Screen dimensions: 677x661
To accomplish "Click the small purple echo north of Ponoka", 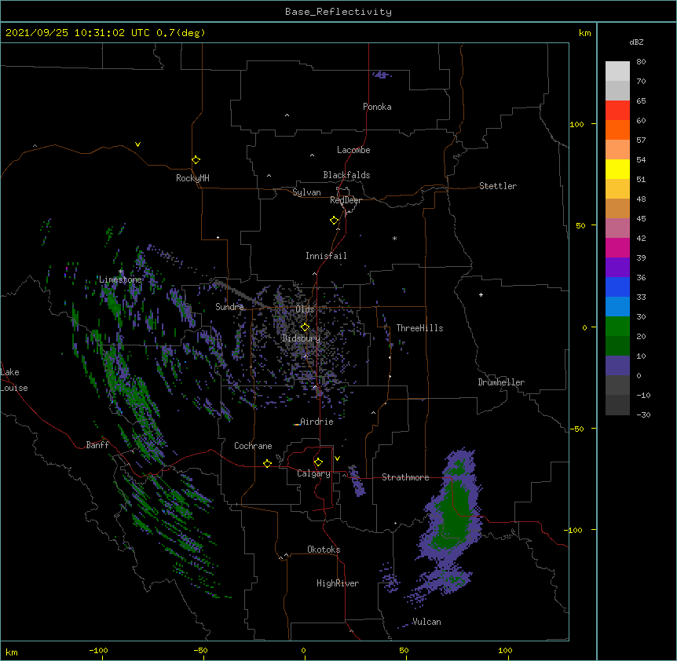I will click(382, 75).
